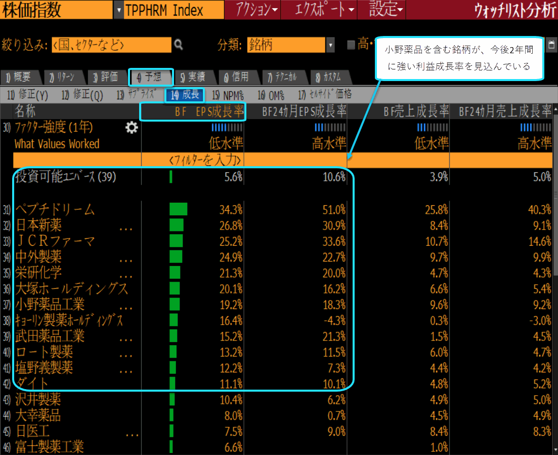The height and width of the screenshot is (455, 558).
Task: Select the 武田薬品工業 row
Action: [278, 336]
